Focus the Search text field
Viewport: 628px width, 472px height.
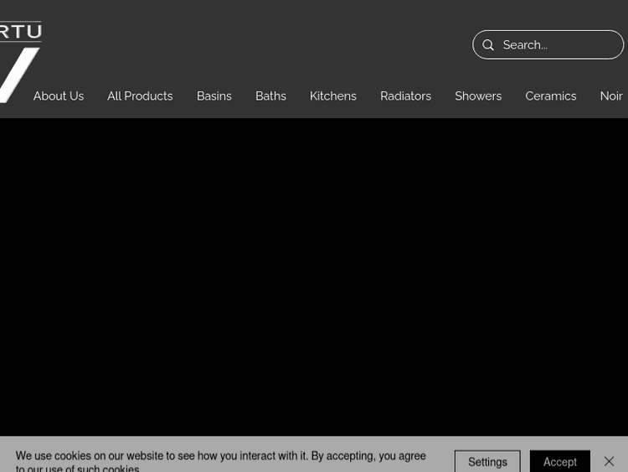pyautogui.click(x=557, y=45)
